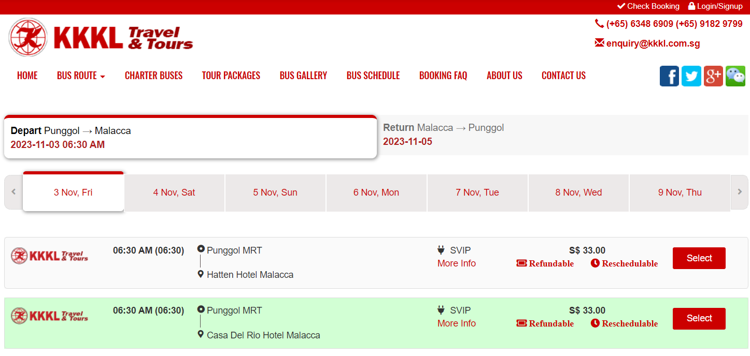Viewport: 750px width, 356px height.
Task: Click the right chevron on date carousel
Action: point(740,192)
